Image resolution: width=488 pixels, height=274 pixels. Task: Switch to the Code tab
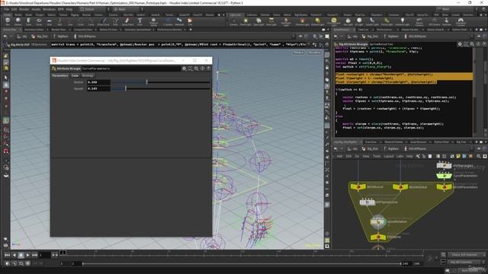75,75
